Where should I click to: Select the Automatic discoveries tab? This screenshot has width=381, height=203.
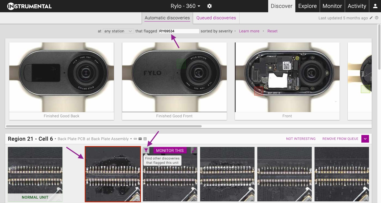(167, 18)
